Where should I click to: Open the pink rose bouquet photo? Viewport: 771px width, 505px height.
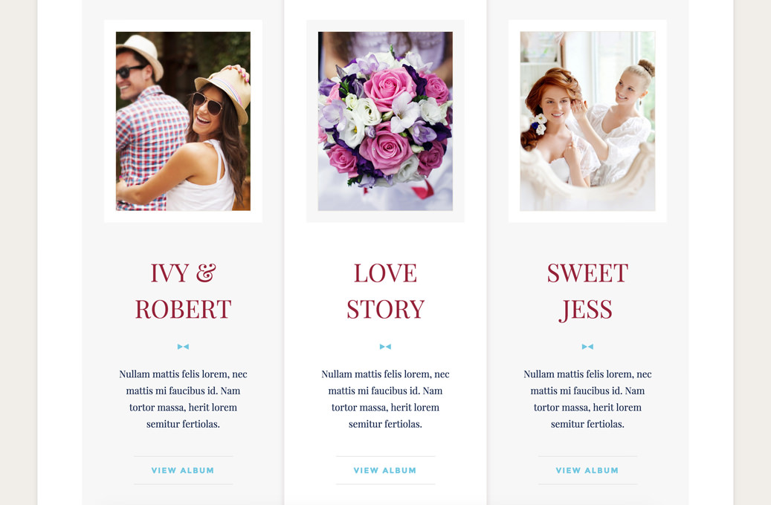385,121
